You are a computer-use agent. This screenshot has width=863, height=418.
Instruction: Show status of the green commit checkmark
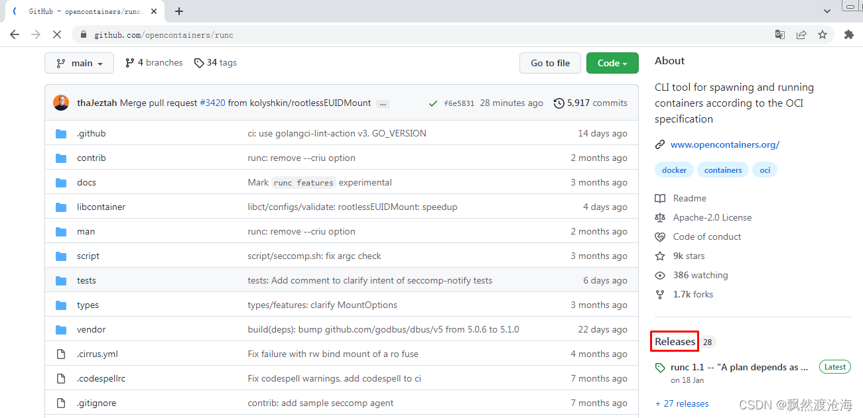(x=433, y=103)
